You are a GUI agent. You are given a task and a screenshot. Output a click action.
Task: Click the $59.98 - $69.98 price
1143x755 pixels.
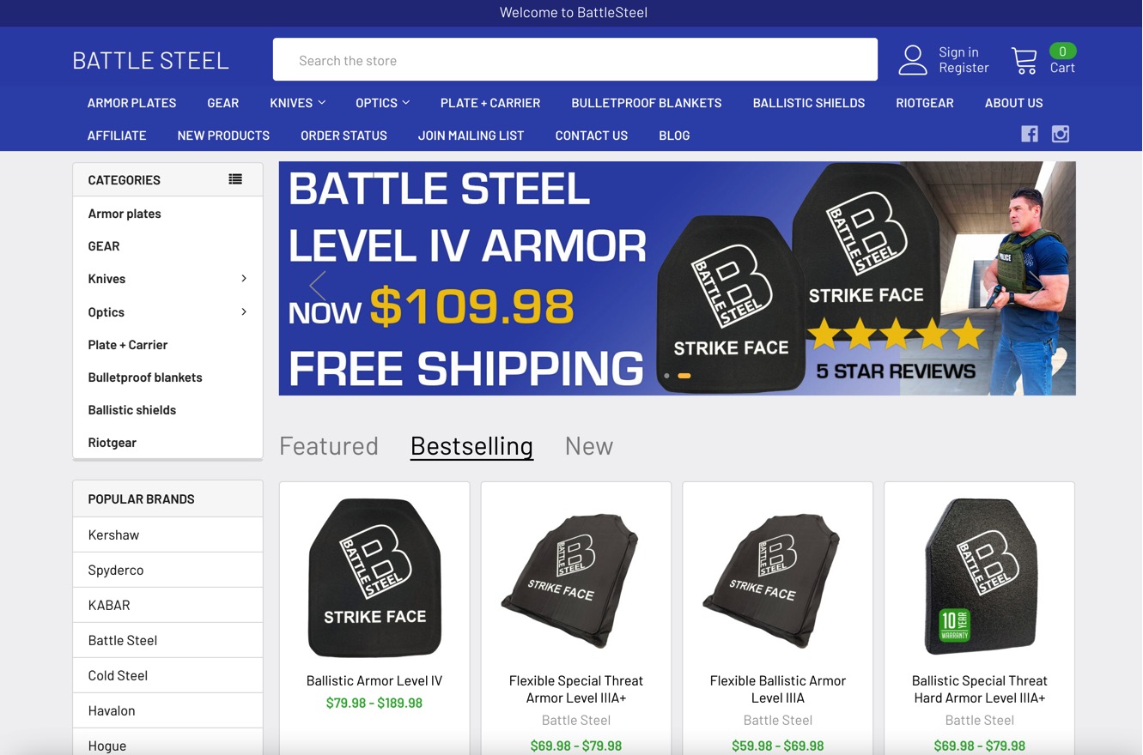tap(778, 746)
